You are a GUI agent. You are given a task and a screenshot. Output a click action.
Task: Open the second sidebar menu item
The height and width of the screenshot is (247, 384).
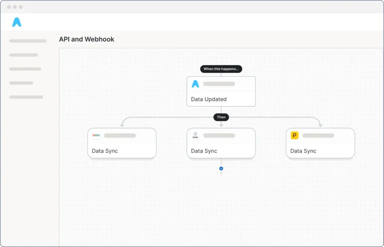(23, 55)
